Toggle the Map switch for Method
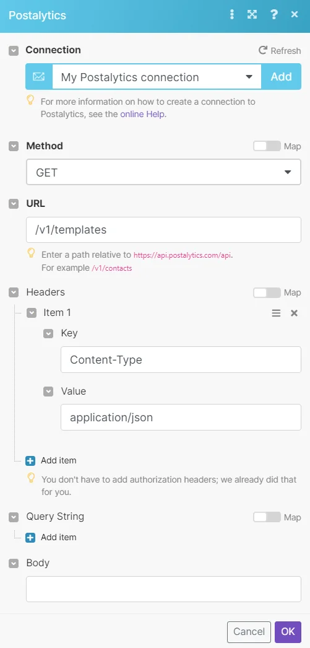Image resolution: width=310 pixels, height=648 pixels. (x=267, y=146)
